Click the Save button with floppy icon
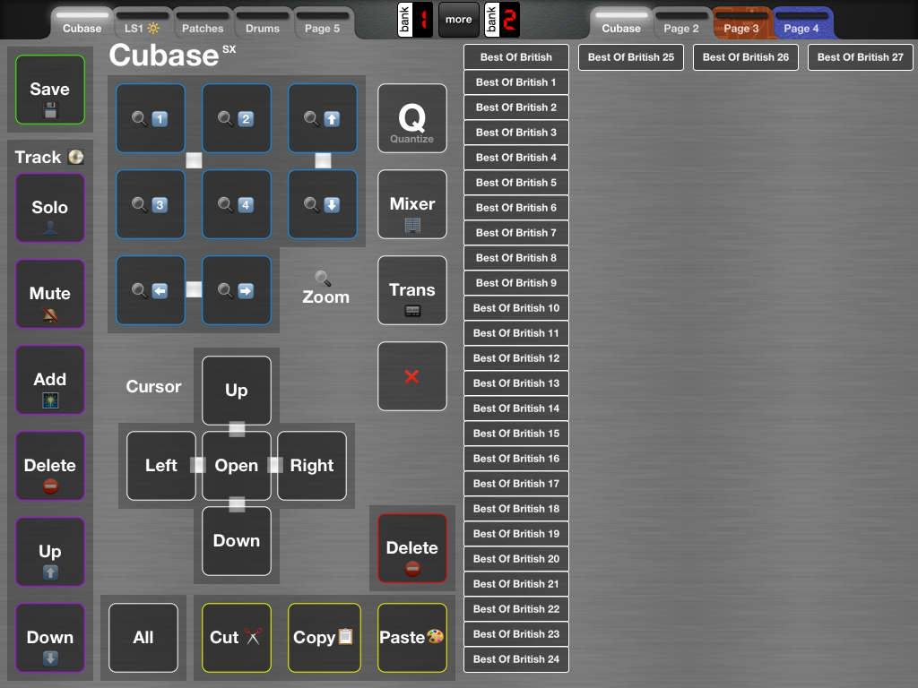The height and width of the screenshot is (688, 918). [x=50, y=90]
